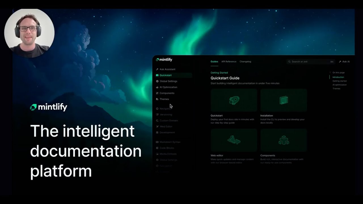The height and width of the screenshot is (204, 363).
Task: Jump to AI optimization in page outline
Action: click(x=339, y=85)
